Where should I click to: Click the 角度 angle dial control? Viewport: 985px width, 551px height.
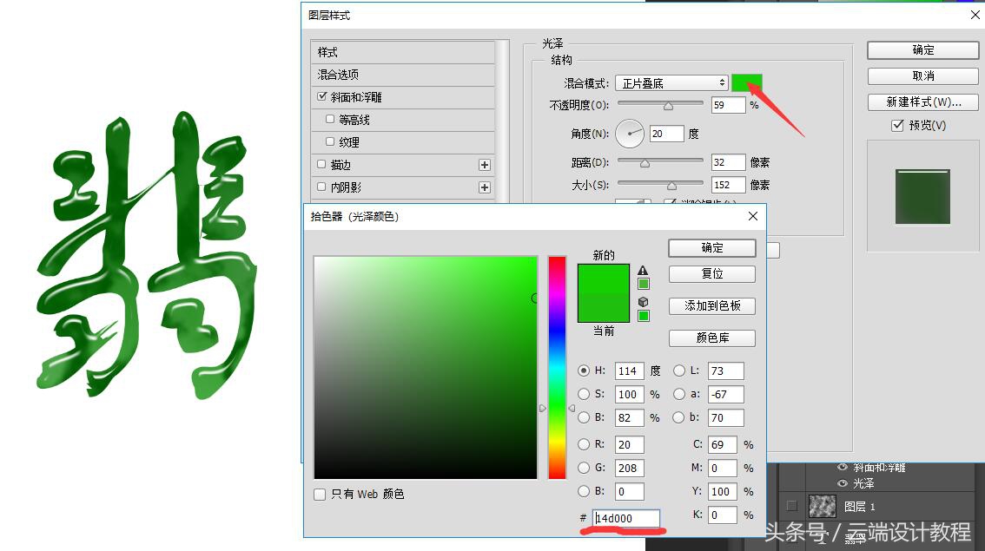click(631, 133)
